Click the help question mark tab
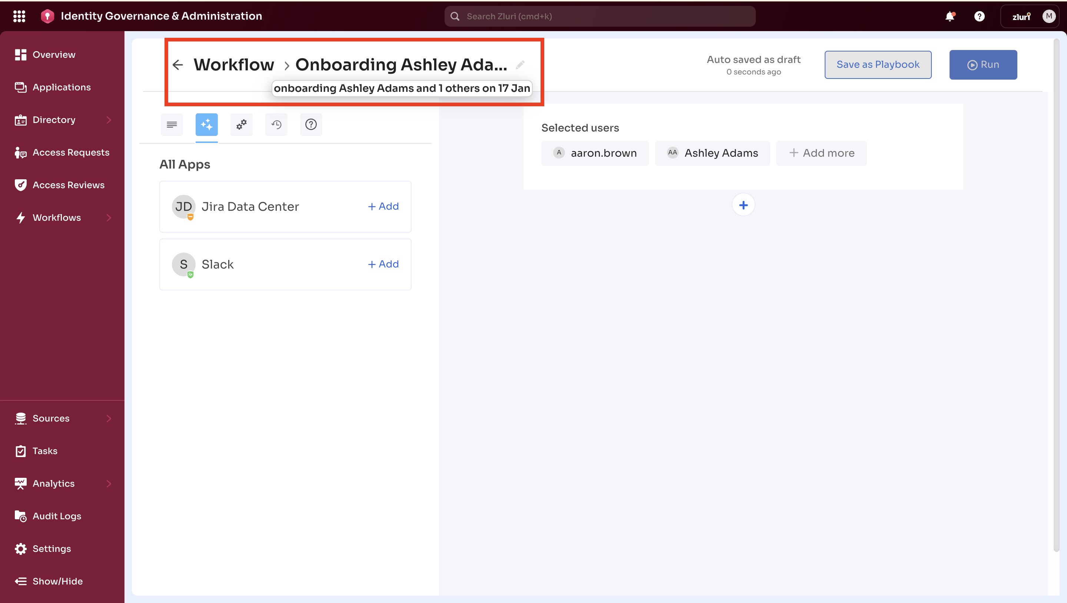Viewport: 1067px width, 603px height. 311,124
